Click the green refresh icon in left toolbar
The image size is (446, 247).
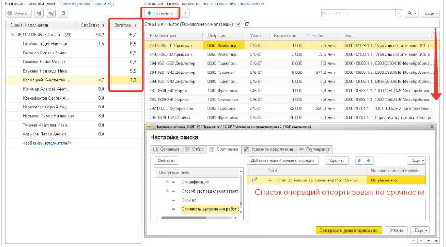62,13
